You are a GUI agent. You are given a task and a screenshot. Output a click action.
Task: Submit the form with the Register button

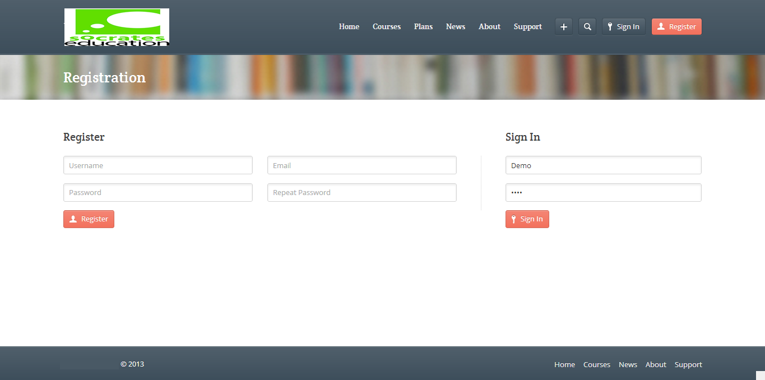[x=89, y=219]
